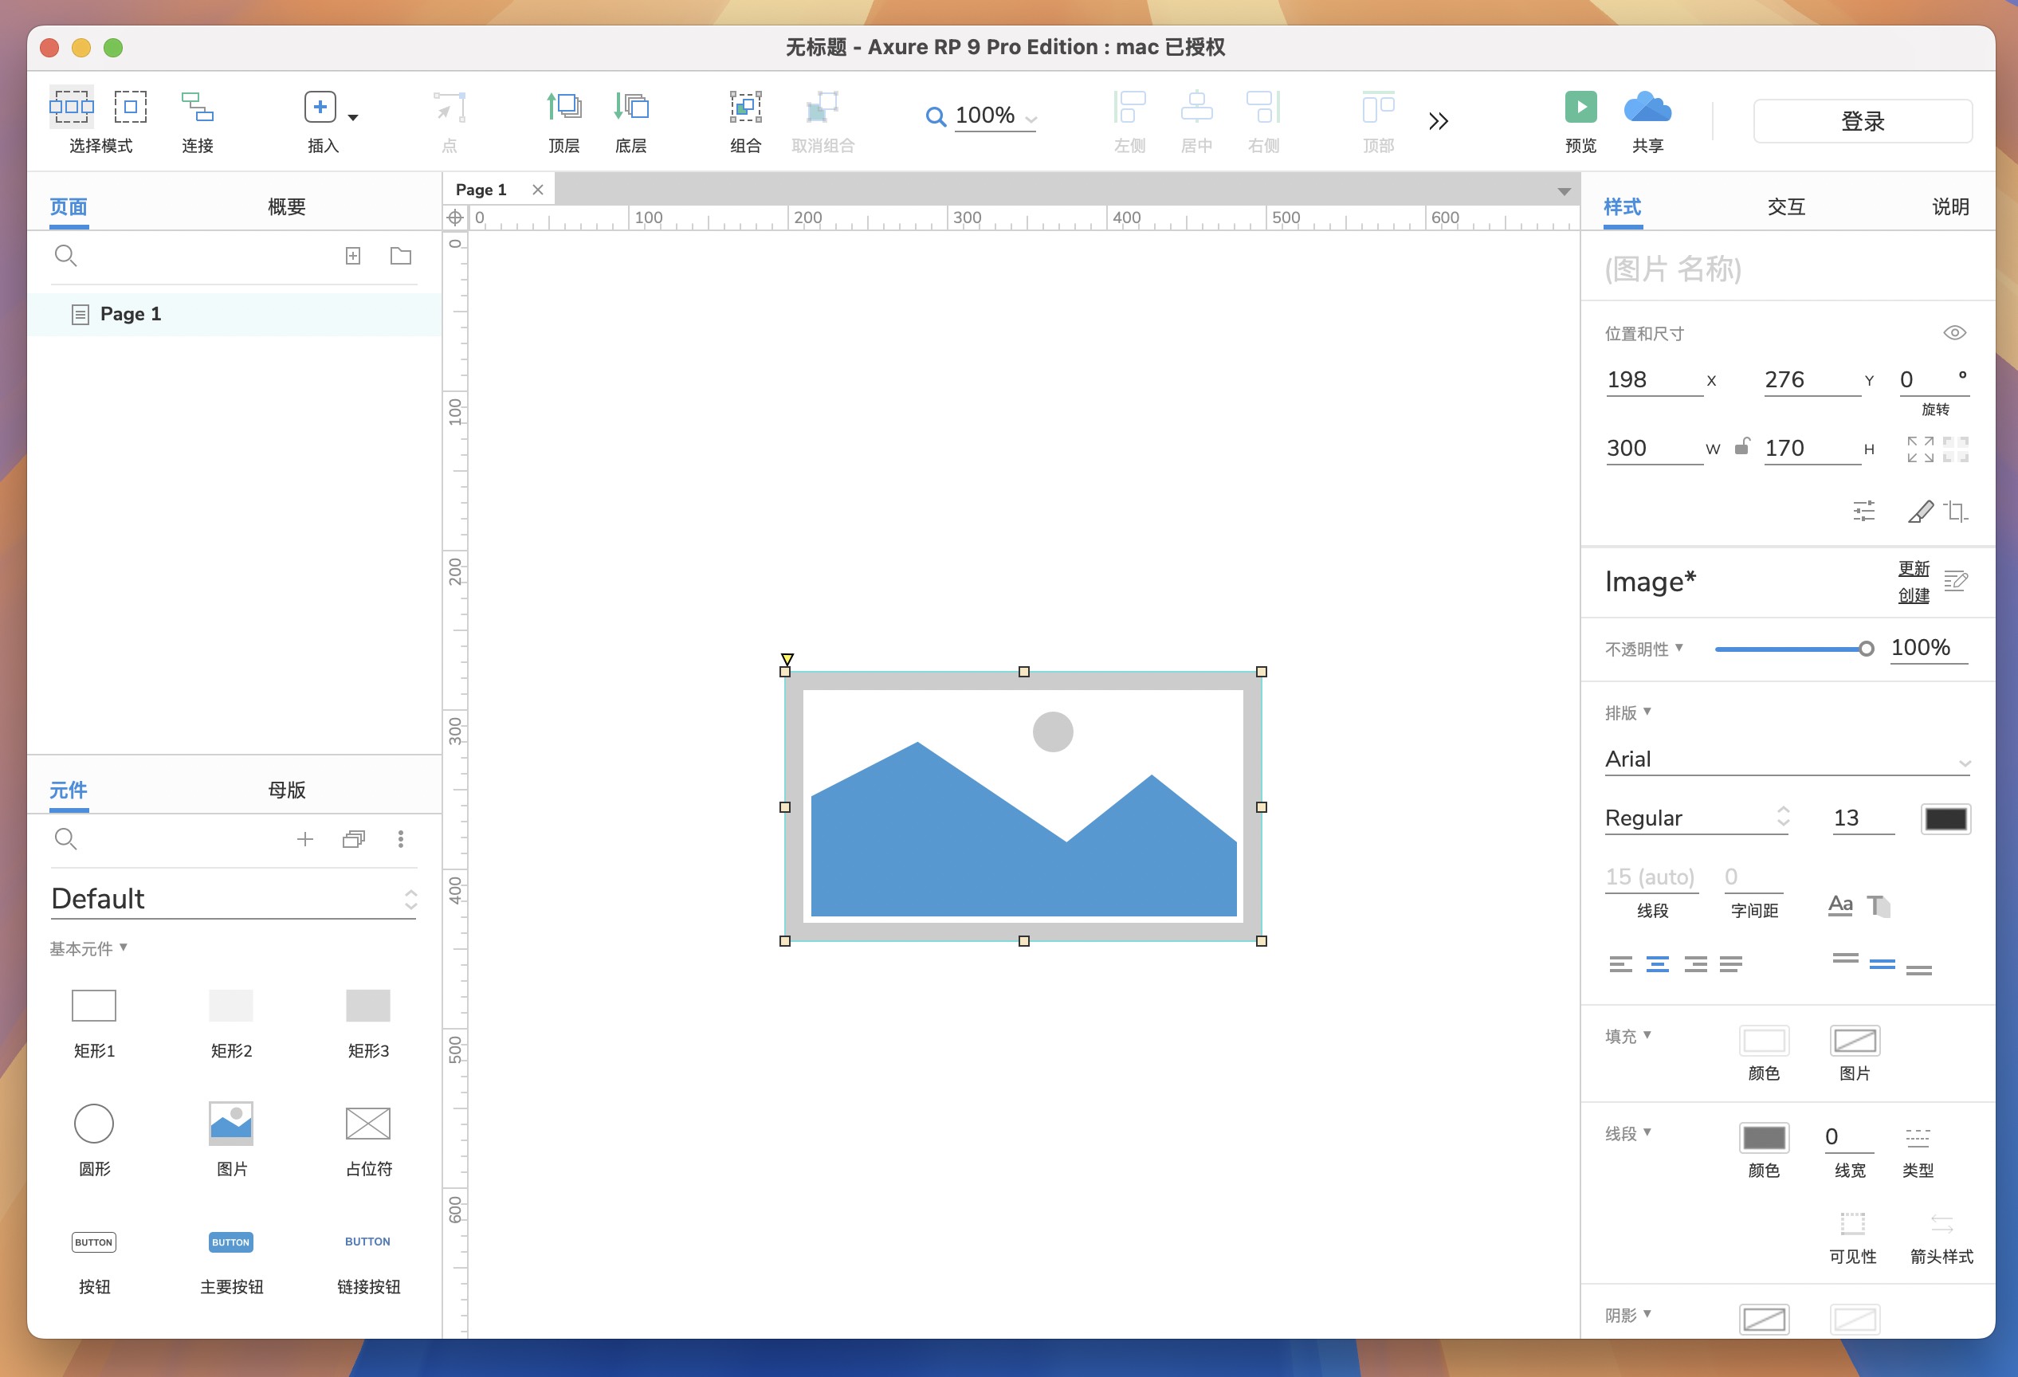The width and height of the screenshot is (2018, 1377).
Task: Open the Default library dropdown
Action: click(234, 899)
